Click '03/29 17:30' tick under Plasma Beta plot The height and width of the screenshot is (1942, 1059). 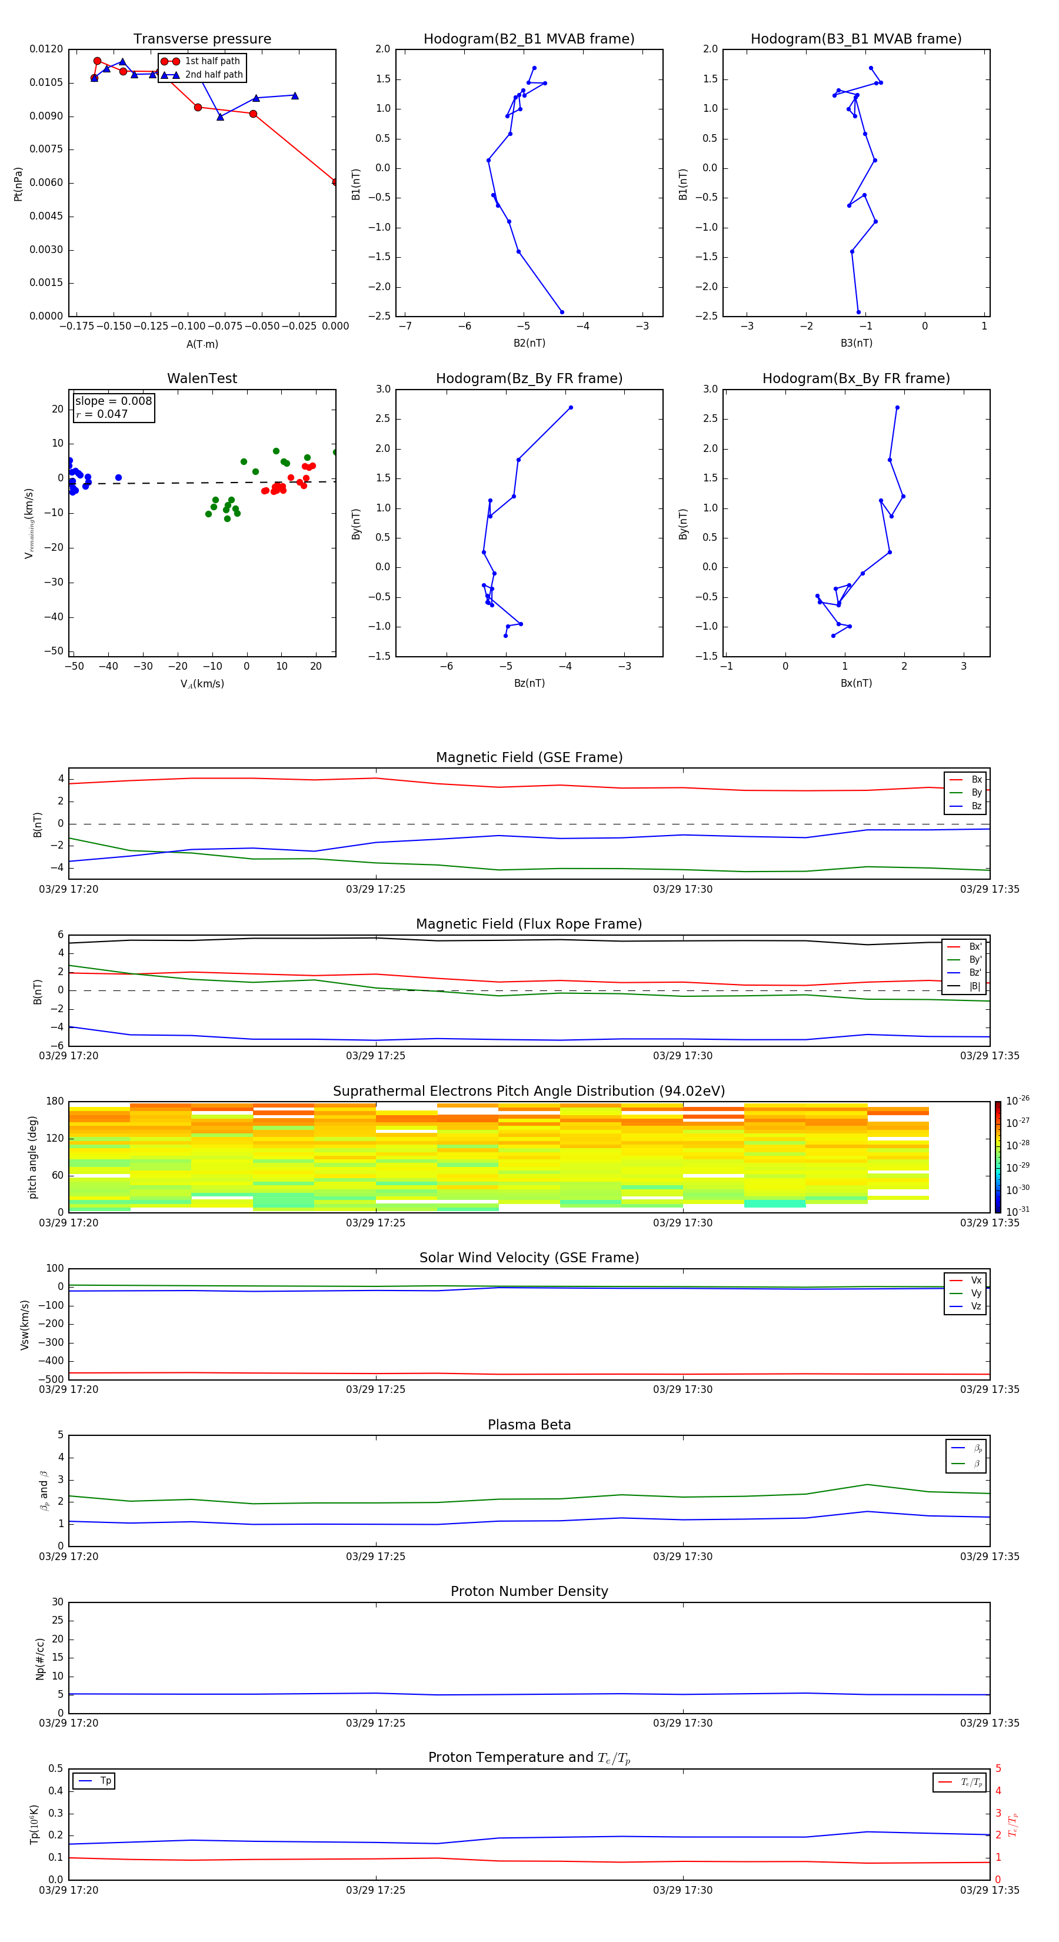tap(683, 1557)
